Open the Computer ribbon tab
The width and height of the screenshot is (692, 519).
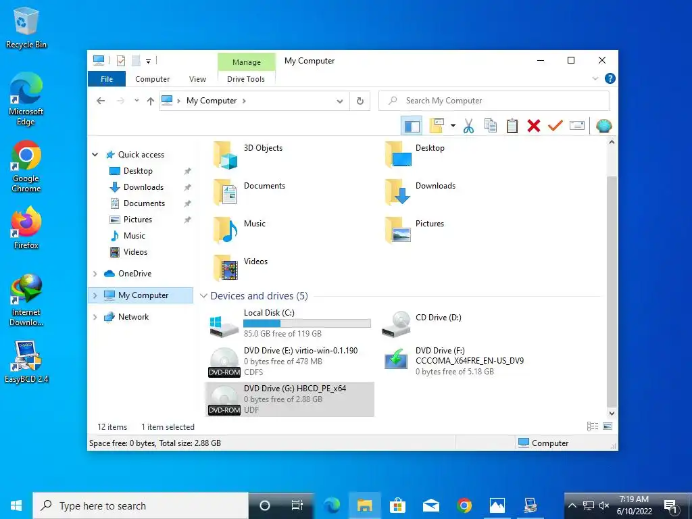tap(152, 79)
